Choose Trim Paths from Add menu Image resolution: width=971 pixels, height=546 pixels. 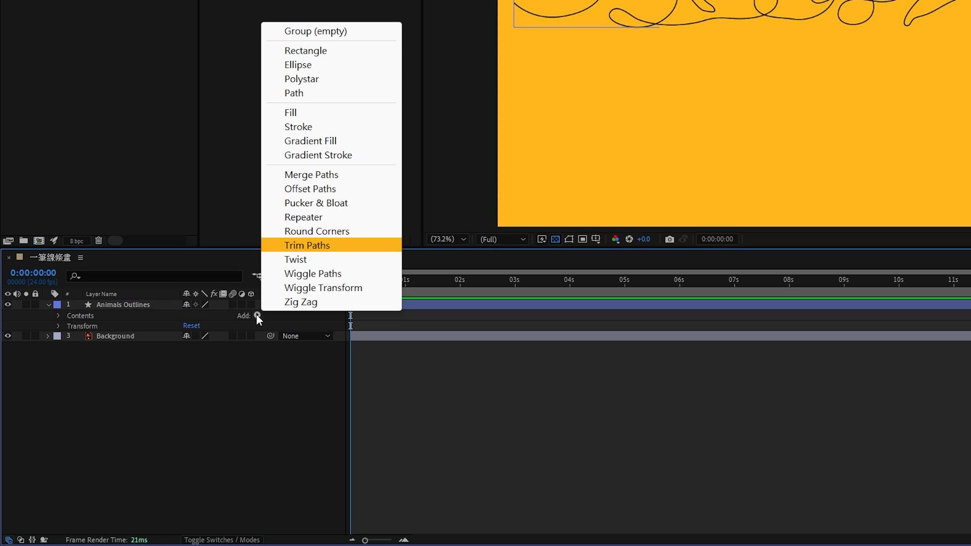(x=307, y=245)
